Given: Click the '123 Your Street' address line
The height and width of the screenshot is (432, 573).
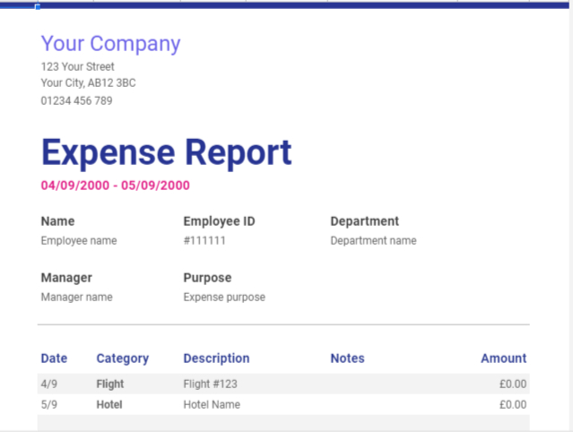Looking at the screenshot, I should (x=77, y=67).
